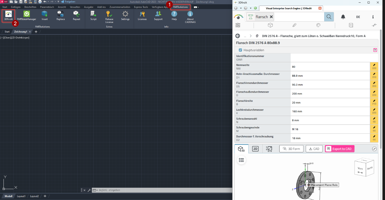
Task: Select the color palette search icon
Action: tap(318, 25)
